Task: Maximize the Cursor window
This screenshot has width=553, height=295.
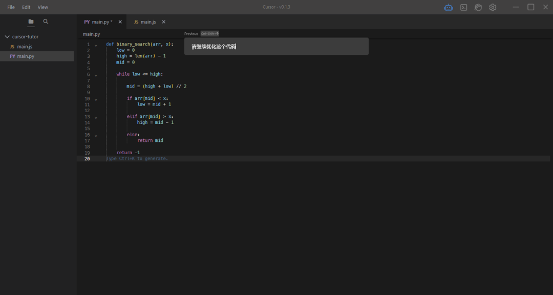Action: click(x=531, y=7)
